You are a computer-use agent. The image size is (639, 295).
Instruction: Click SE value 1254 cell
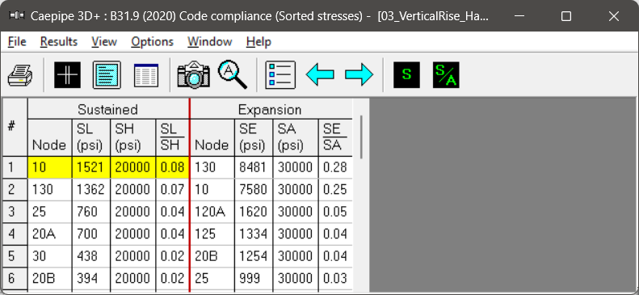click(254, 256)
